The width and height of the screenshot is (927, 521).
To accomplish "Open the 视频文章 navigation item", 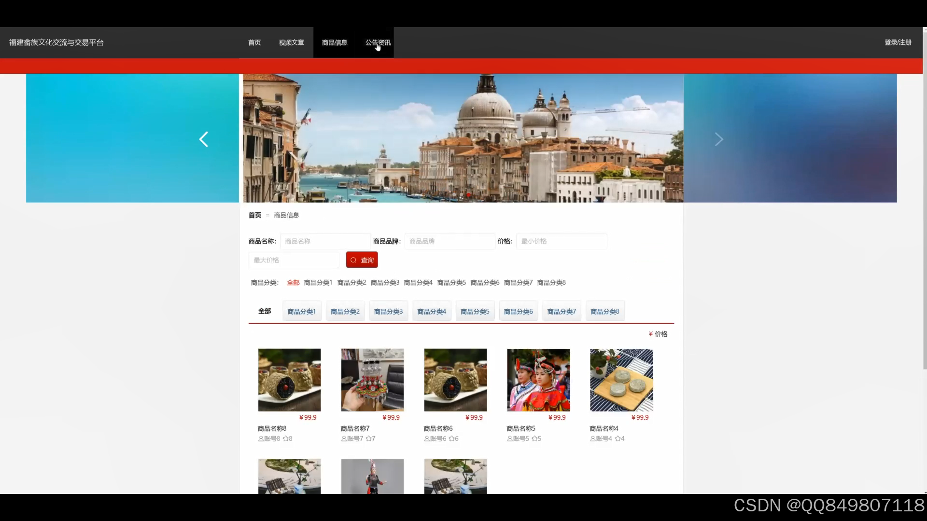I will click(291, 42).
